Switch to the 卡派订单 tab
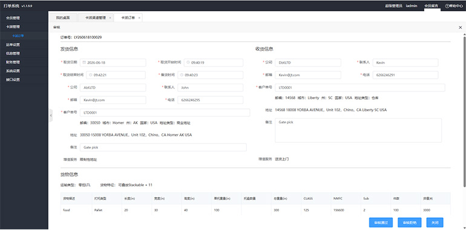 [x=128, y=18]
